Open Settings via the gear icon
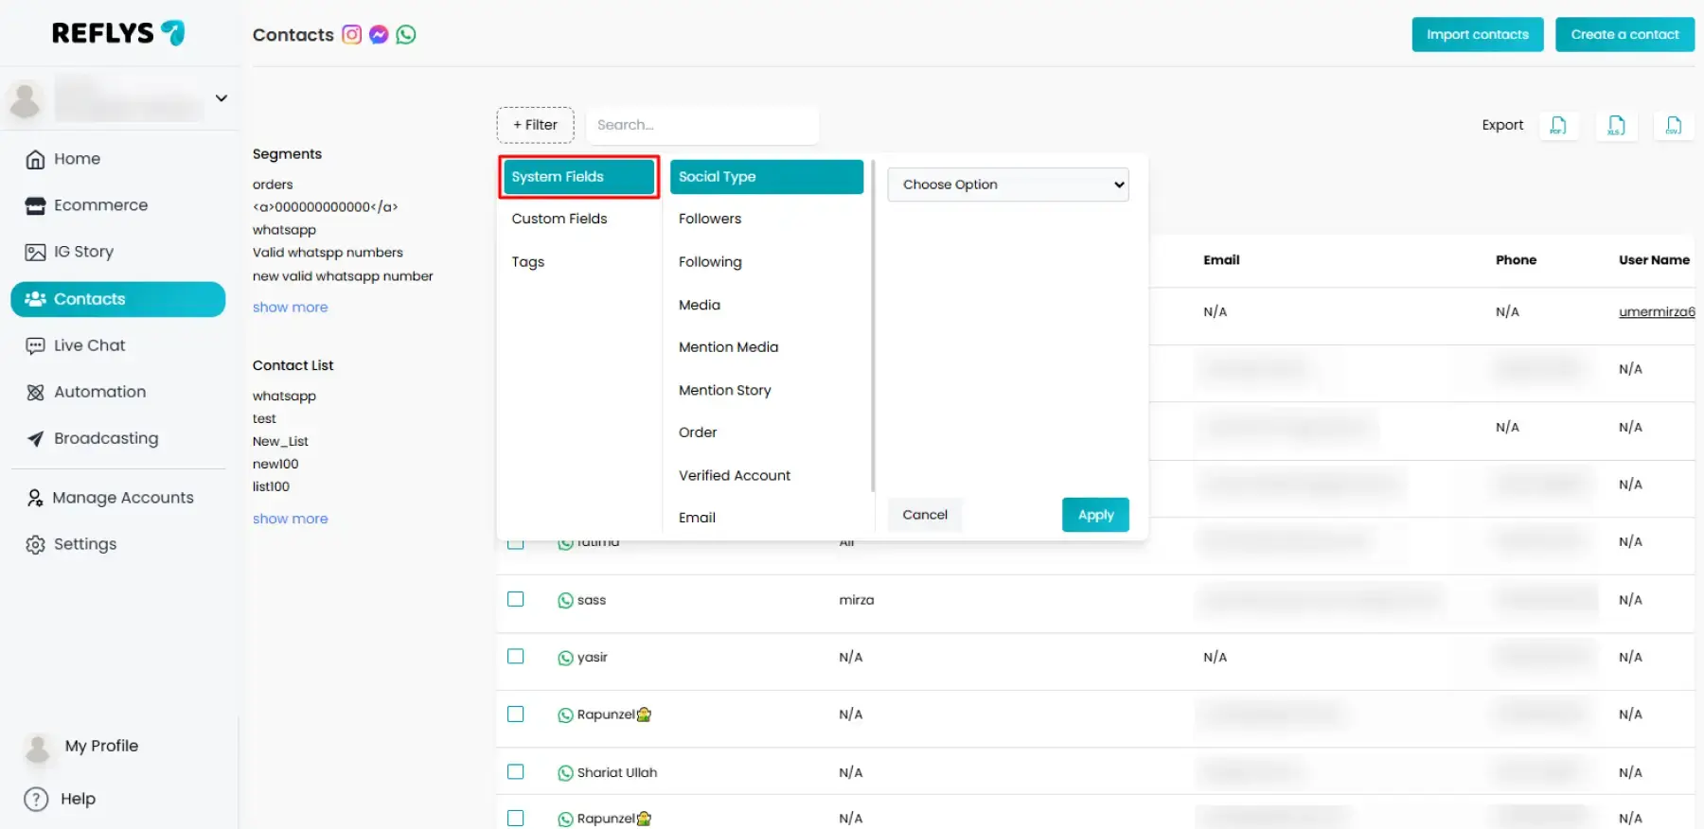Image resolution: width=1704 pixels, height=829 pixels. point(36,544)
